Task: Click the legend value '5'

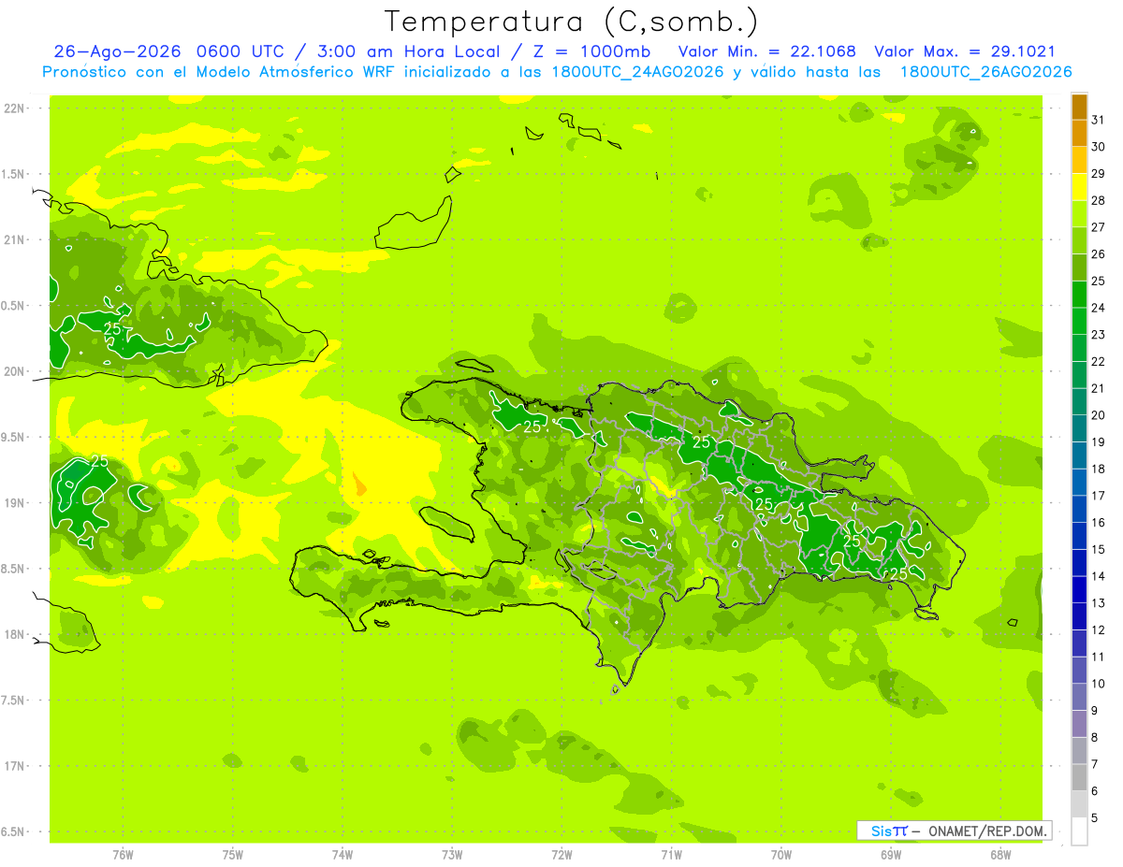Action: click(1095, 817)
